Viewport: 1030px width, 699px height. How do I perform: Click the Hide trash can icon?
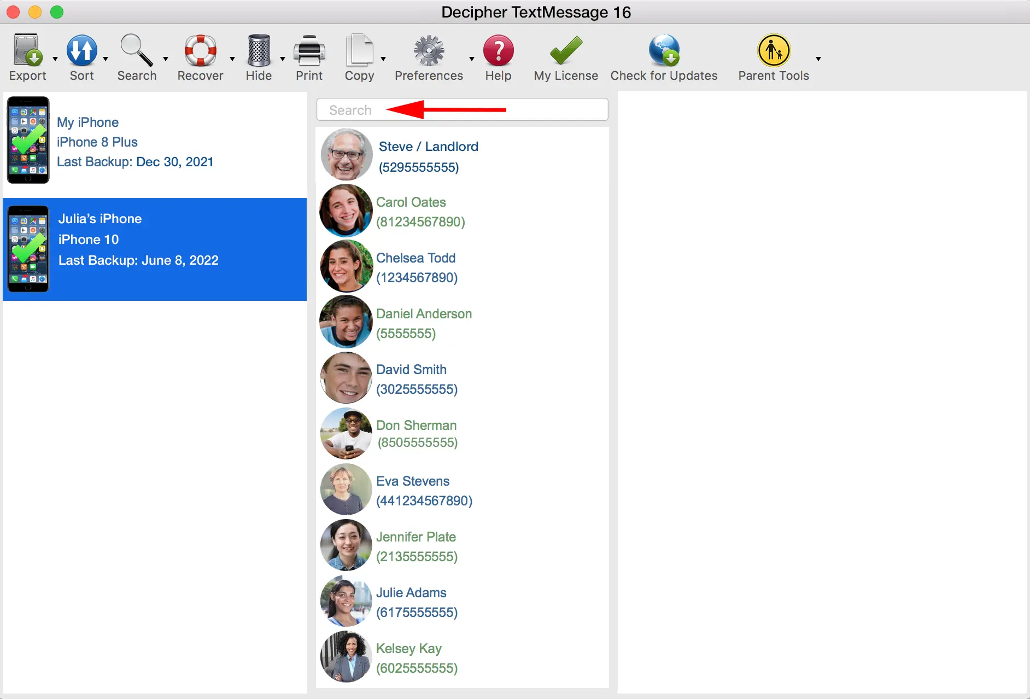click(x=259, y=50)
